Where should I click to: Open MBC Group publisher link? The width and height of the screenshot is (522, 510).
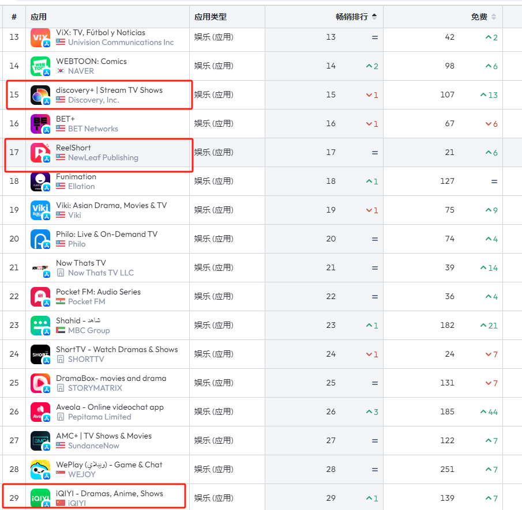[89, 330]
